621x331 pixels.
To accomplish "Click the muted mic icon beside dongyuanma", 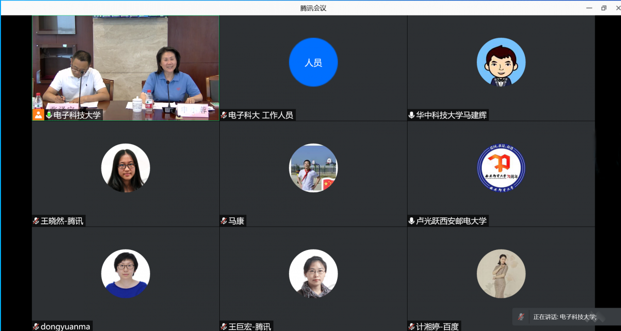I will [36, 327].
